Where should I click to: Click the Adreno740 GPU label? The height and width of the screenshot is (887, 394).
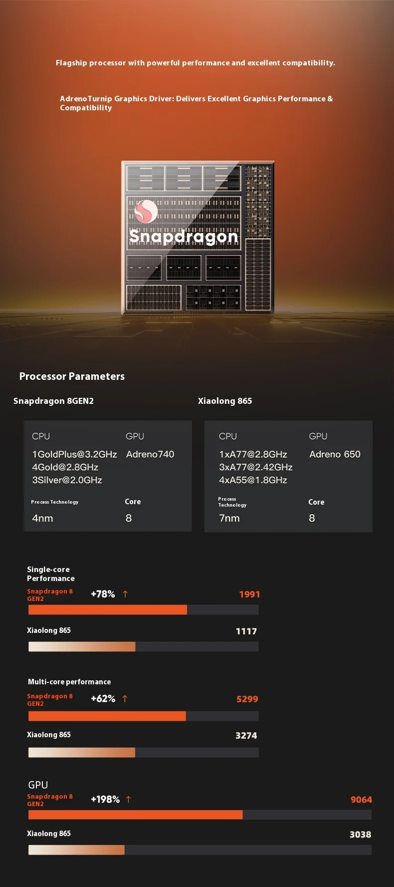(x=150, y=454)
